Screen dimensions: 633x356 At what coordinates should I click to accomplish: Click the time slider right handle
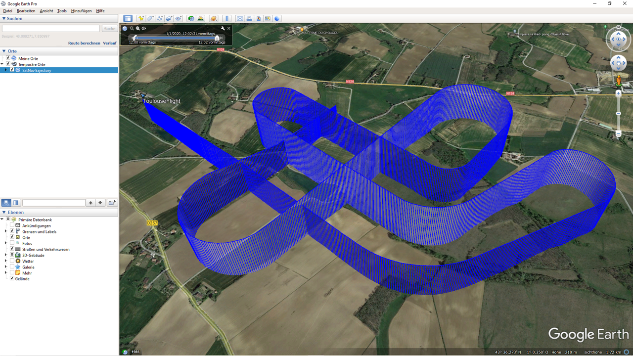pyautogui.click(x=217, y=38)
